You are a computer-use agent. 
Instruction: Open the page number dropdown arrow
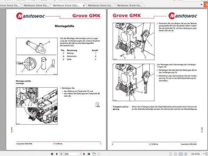click(80, 154)
